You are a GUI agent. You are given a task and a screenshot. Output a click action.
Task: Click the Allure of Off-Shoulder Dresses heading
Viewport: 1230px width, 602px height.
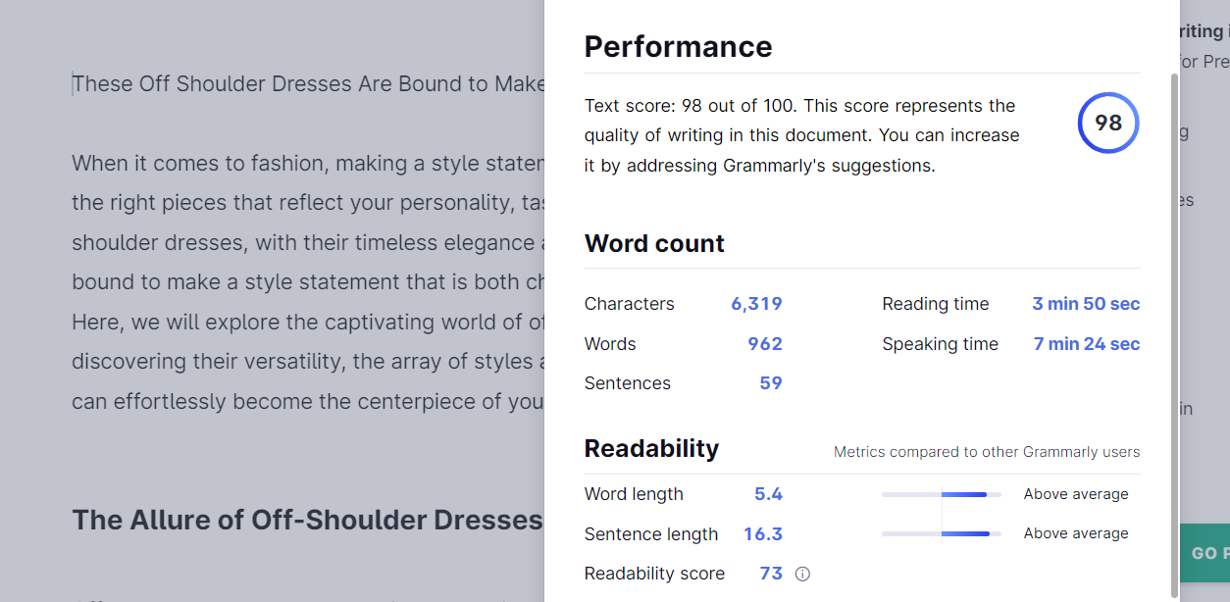tap(307, 520)
